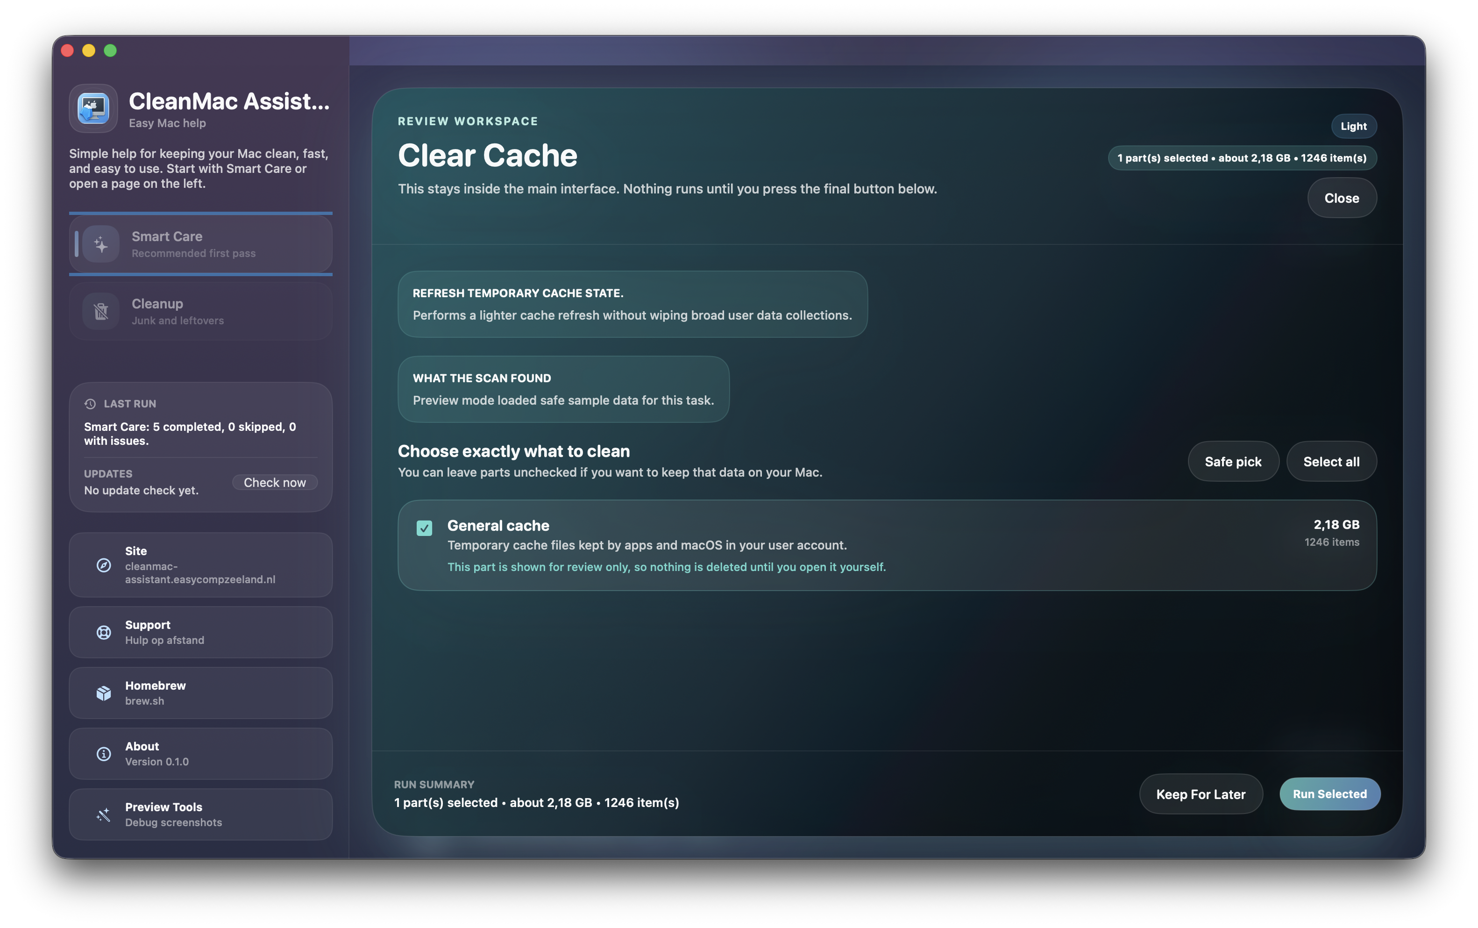1478x928 pixels.
Task: Click the Last Run clock icon
Action: click(90, 404)
